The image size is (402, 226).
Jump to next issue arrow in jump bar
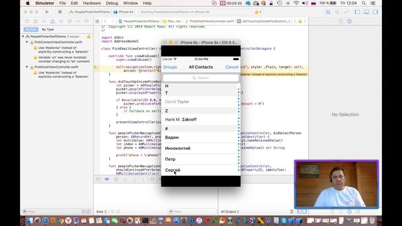(x=305, y=21)
